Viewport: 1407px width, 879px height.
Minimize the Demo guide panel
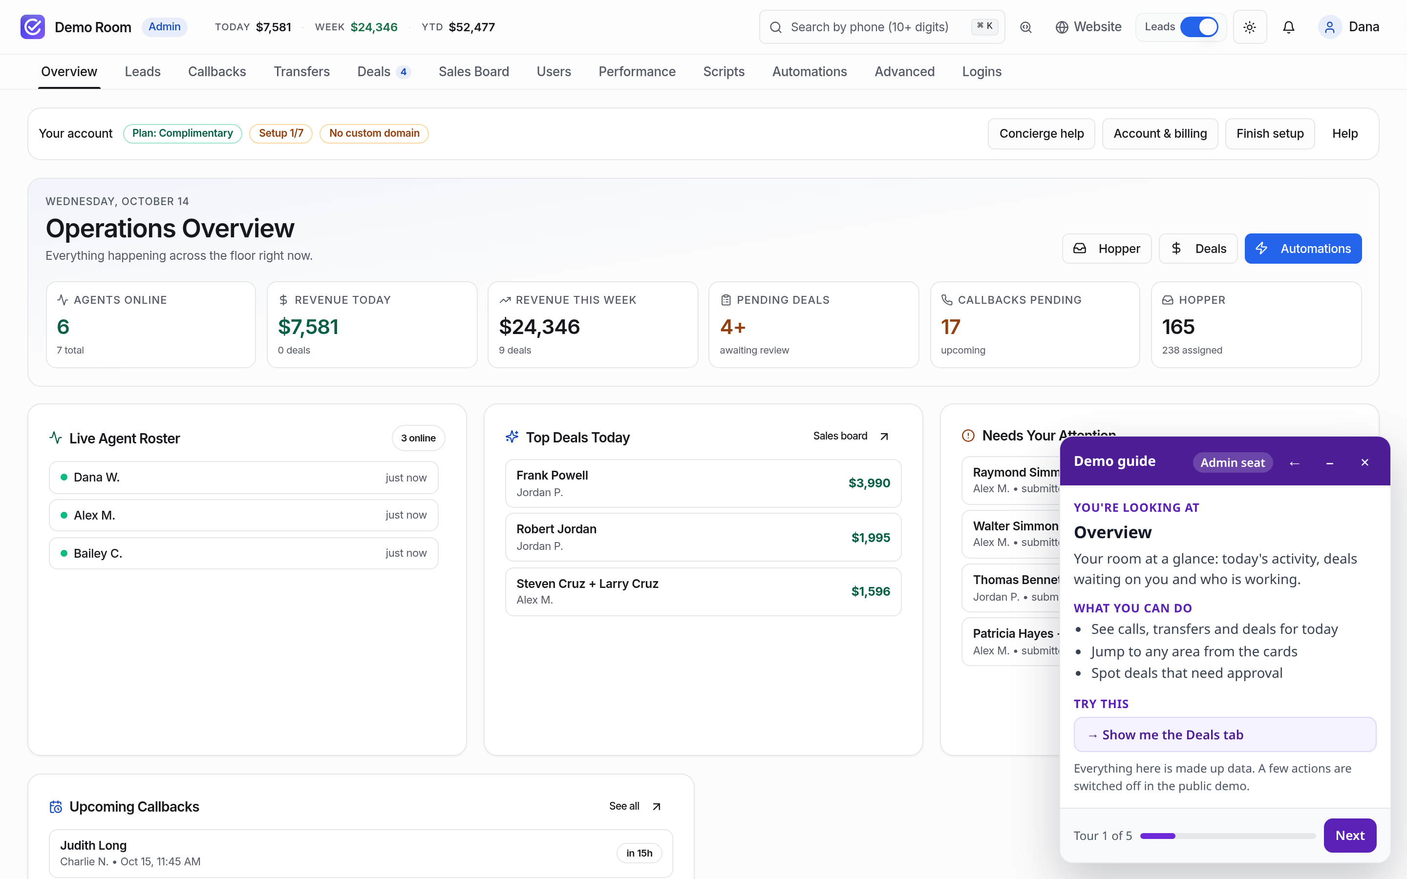(x=1330, y=463)
